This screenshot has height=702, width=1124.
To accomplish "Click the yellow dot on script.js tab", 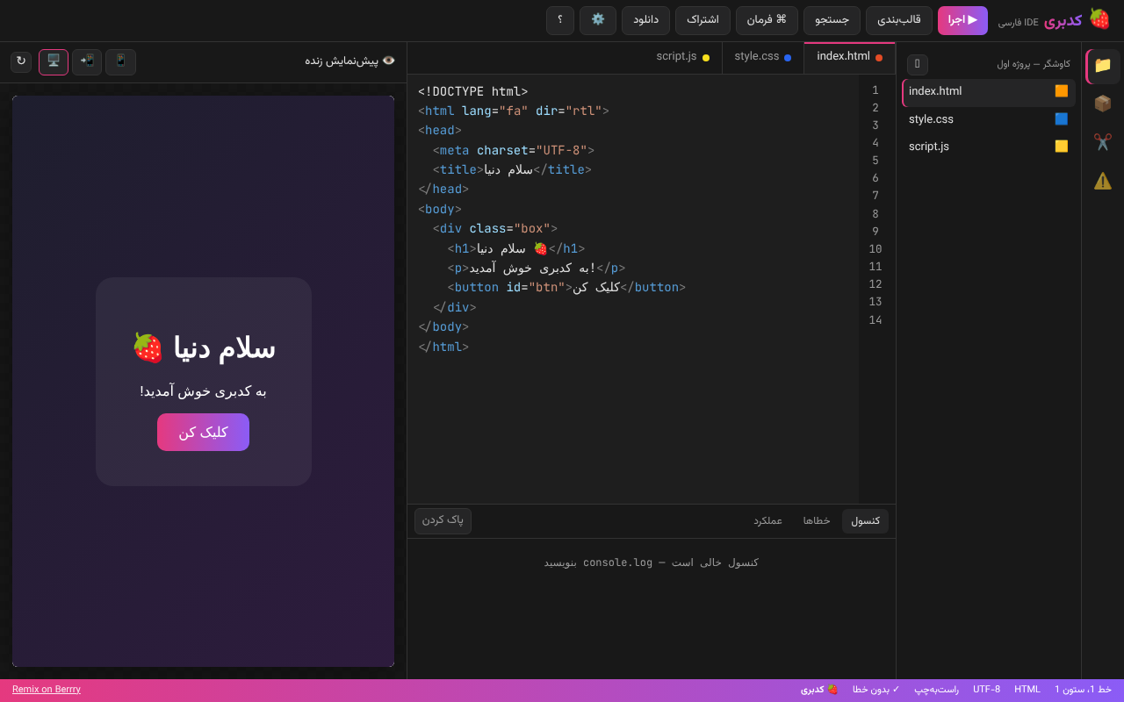I will pyautogui.click(x=706, y=58).
